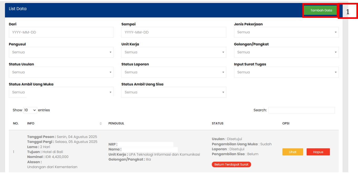Screen dimensions: 358x173
Task: Click the green Tambah Data button
Action: click(321, 10)
